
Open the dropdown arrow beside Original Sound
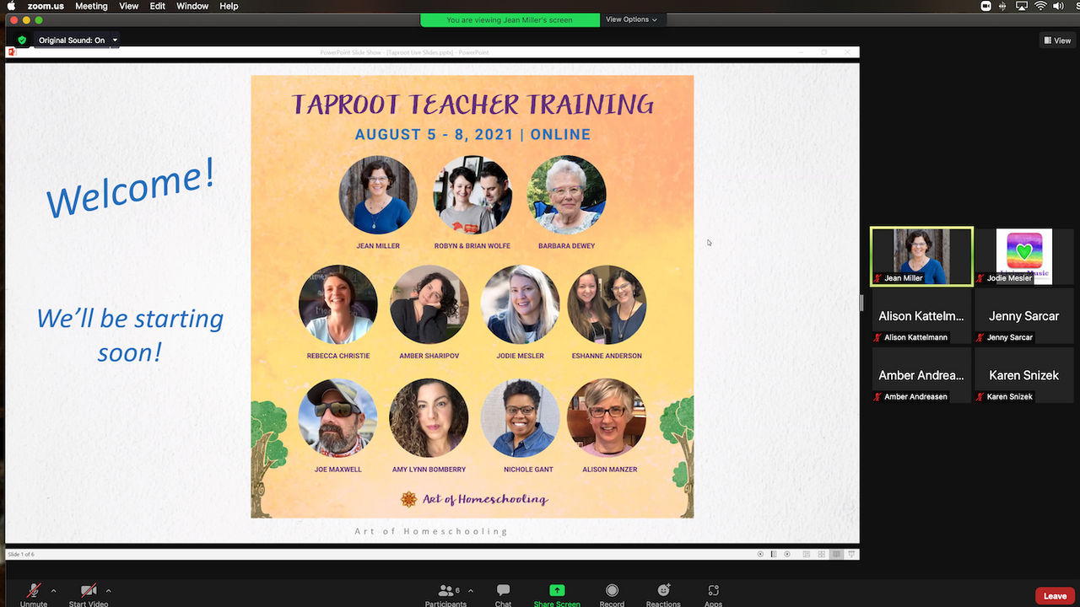tap(115, 40)
